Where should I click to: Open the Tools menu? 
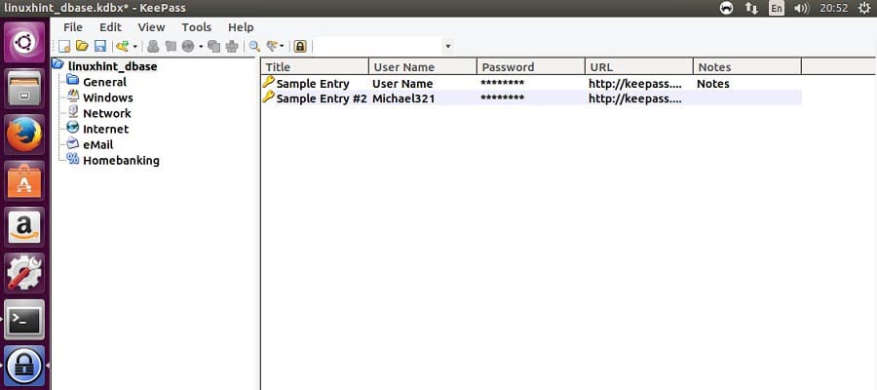pos(196,27)
